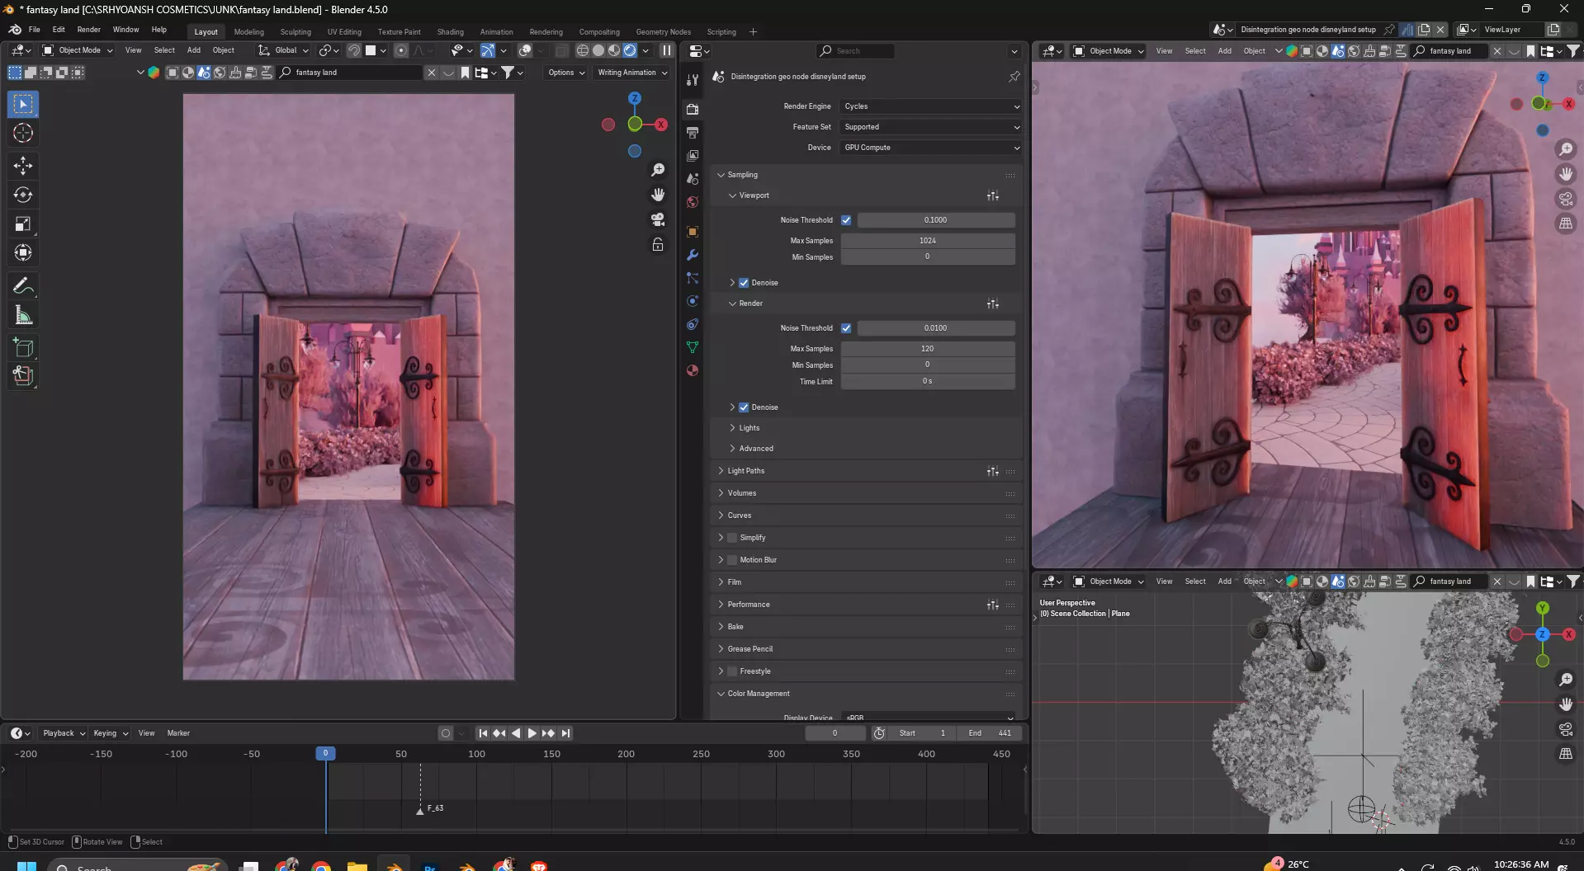
Task: Pin the properties editor context
Action: pyautogui.click(x=1014, y=77)
